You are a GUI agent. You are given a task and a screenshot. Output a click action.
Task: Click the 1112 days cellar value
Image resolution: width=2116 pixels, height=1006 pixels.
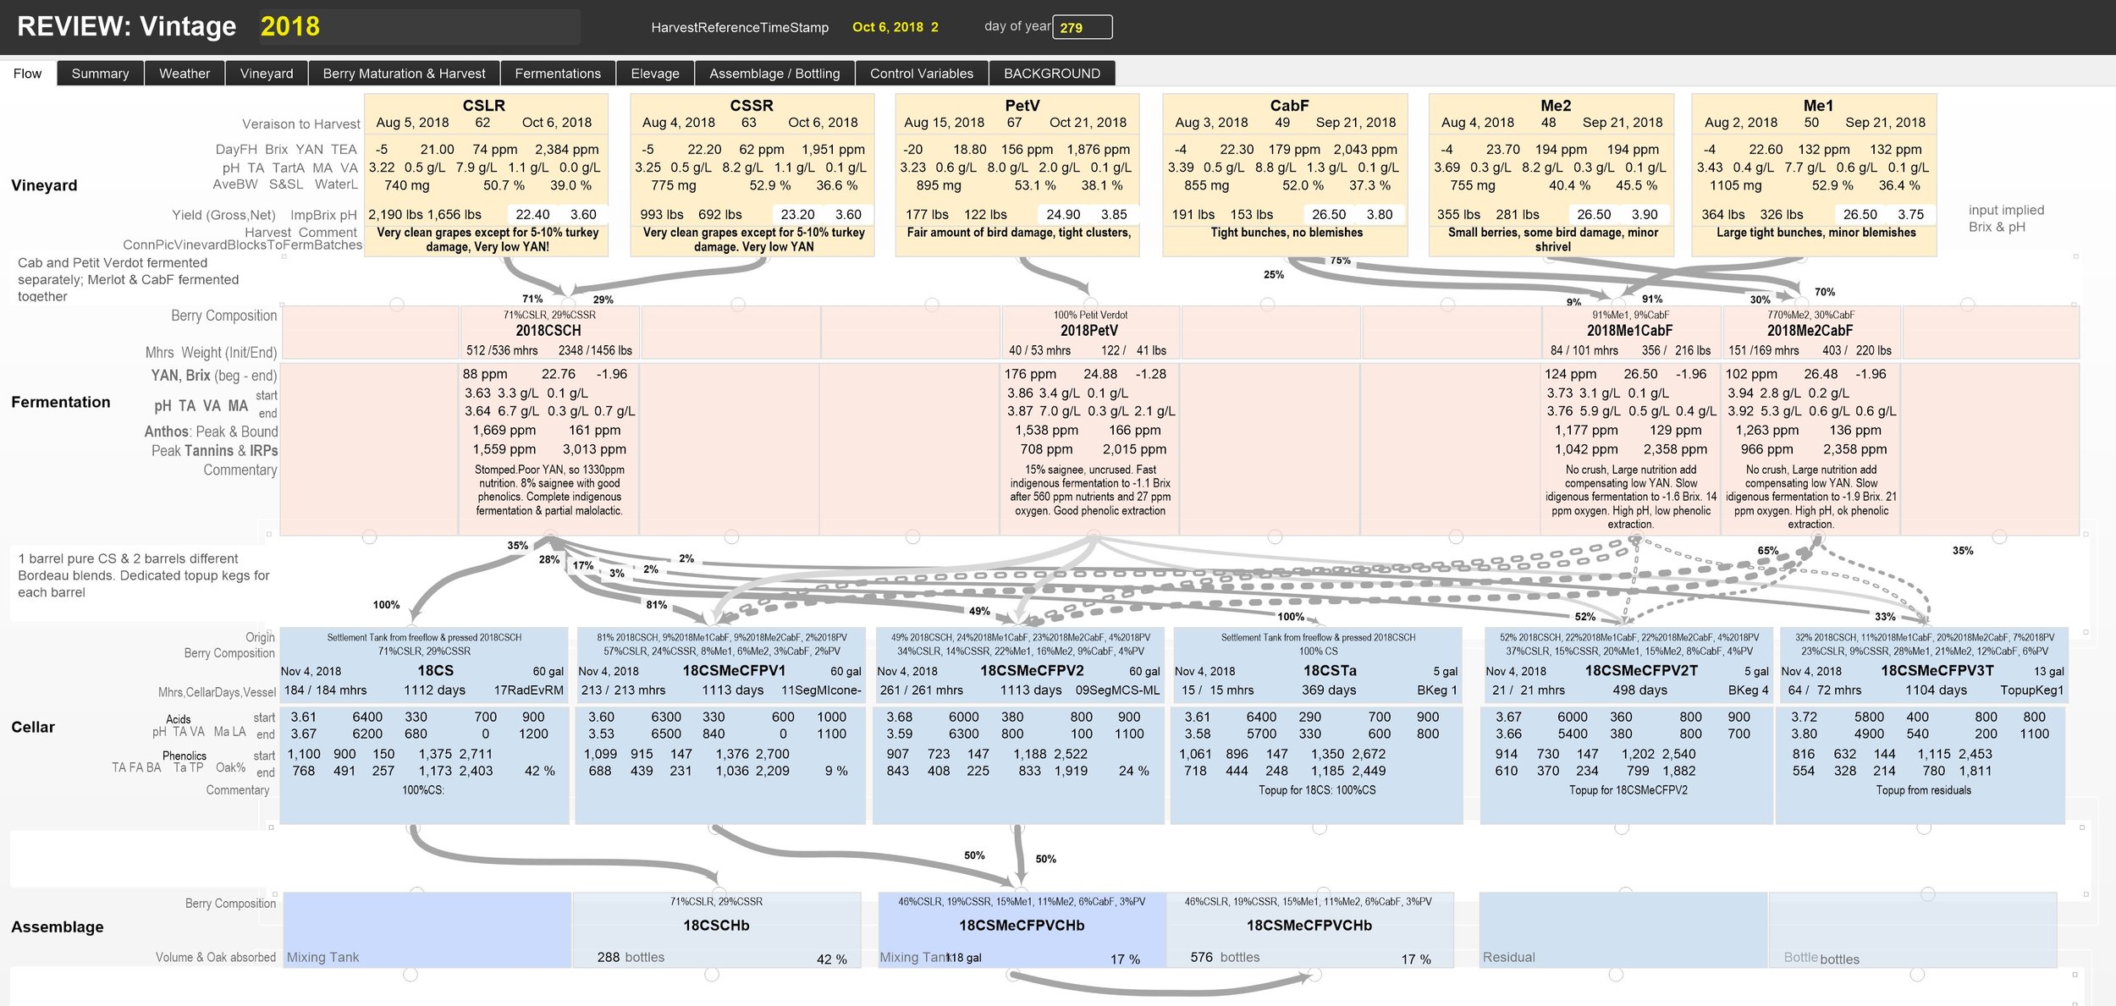click(434, 690)
